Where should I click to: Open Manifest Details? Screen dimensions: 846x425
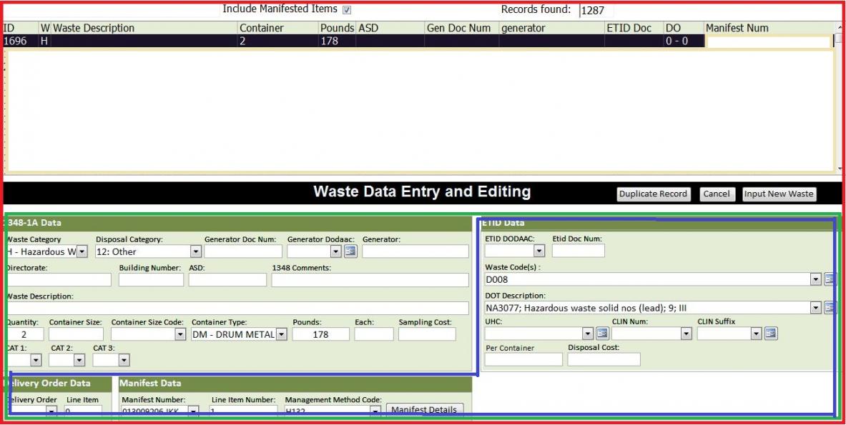pyautogui.click(x=424, y=410)
